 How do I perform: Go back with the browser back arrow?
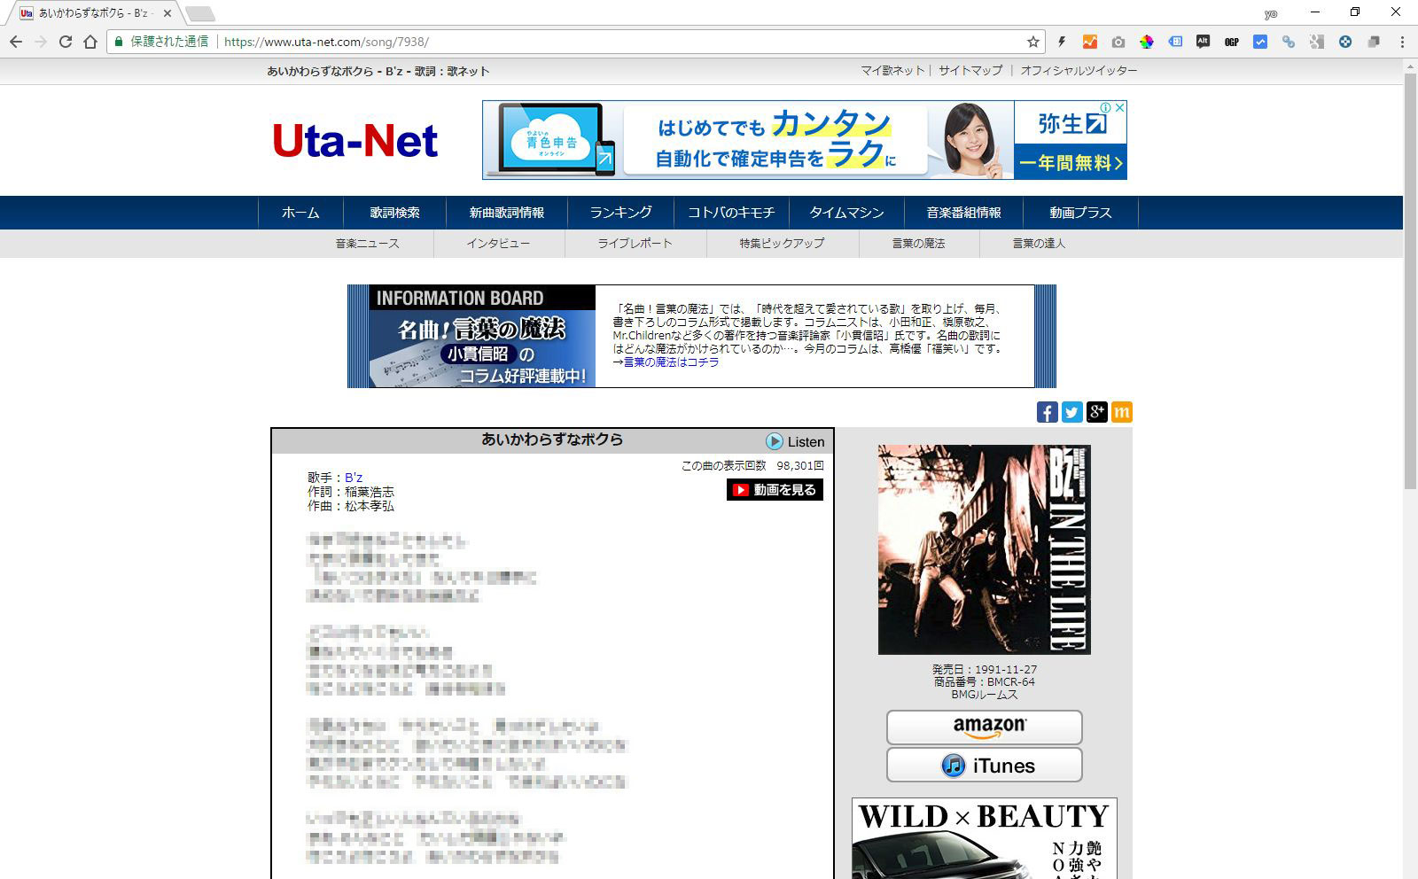(16, 42)
